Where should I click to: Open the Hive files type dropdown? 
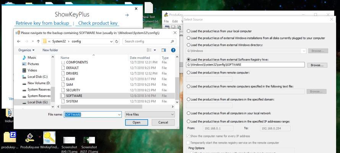click(x=150, y=114)
